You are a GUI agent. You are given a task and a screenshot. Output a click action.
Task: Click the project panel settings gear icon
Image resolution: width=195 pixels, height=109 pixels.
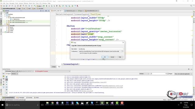pos(46,11)
